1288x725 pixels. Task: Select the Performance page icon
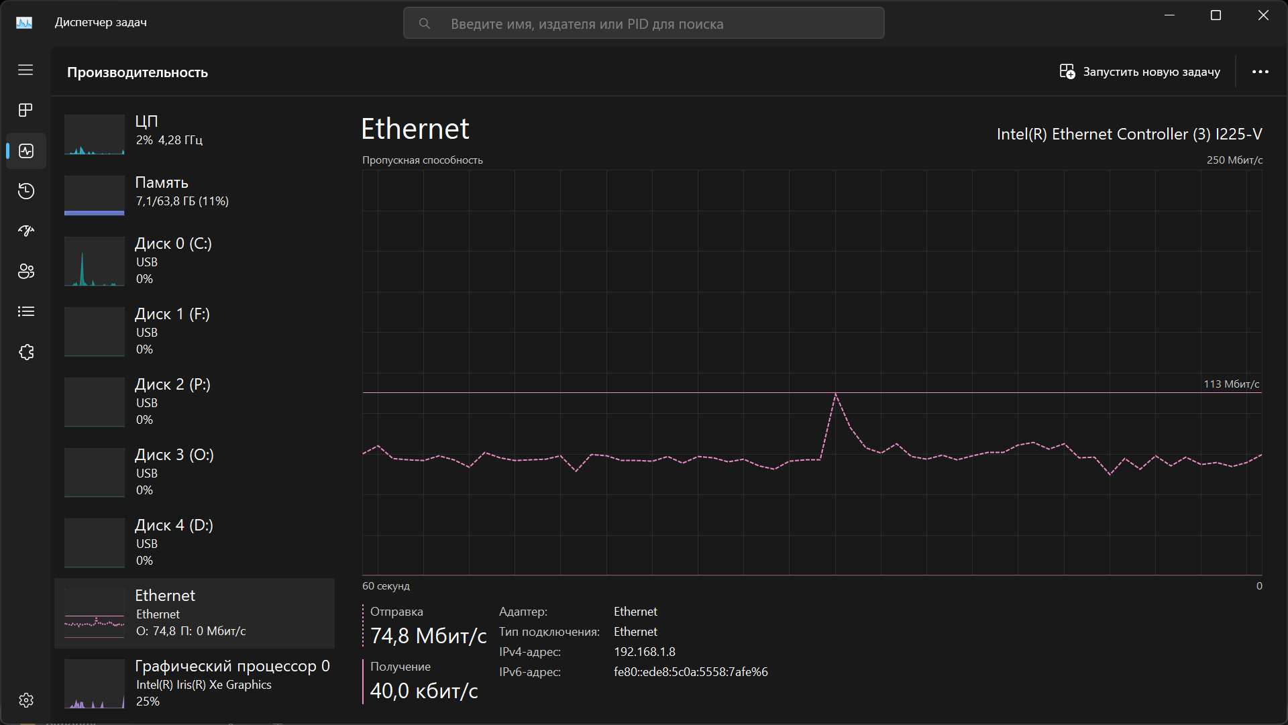click(25, 151)
